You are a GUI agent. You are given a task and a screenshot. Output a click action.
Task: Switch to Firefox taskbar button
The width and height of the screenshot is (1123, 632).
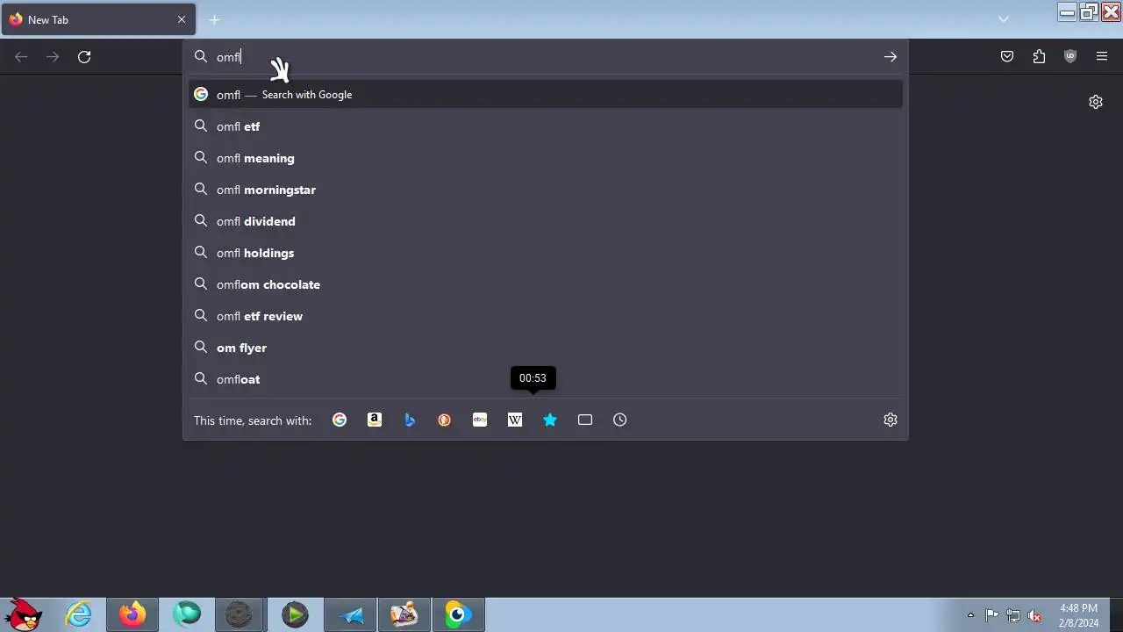coord(132,614)
